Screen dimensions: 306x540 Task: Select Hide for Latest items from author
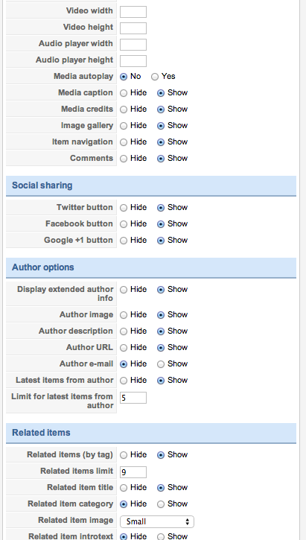coord(124,381)
